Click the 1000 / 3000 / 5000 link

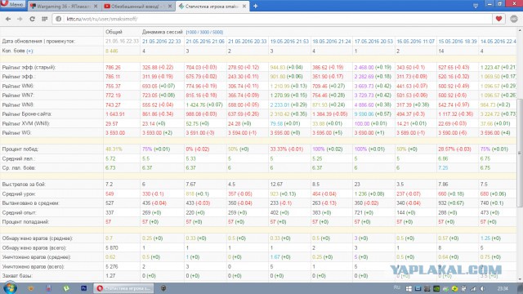pos(204,33)
